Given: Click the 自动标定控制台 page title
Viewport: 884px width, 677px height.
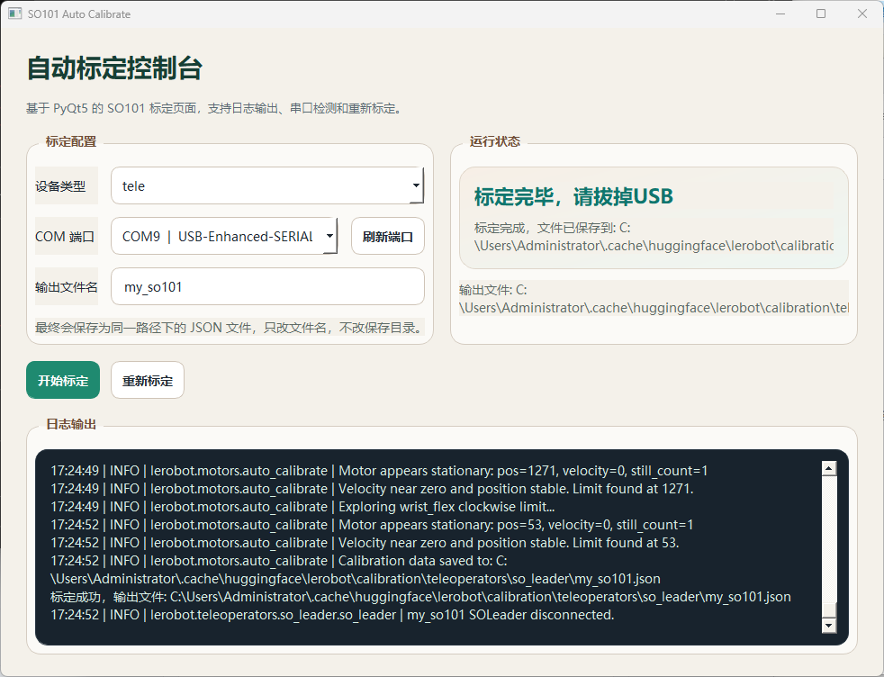Looking at the screenshot, I should pos(114,68).
